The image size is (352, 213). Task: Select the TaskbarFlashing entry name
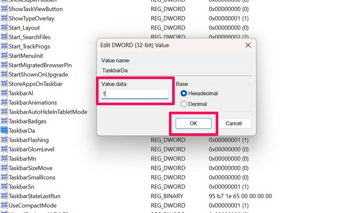(x=29, y=140)
